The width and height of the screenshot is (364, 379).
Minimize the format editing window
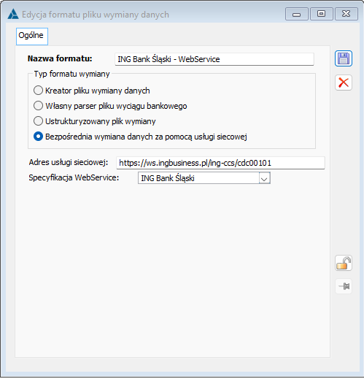[297, 14]
